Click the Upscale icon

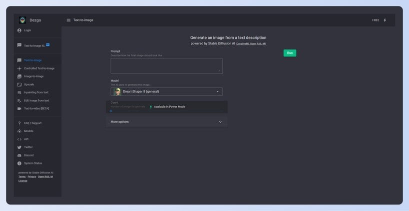coord(19,84)
